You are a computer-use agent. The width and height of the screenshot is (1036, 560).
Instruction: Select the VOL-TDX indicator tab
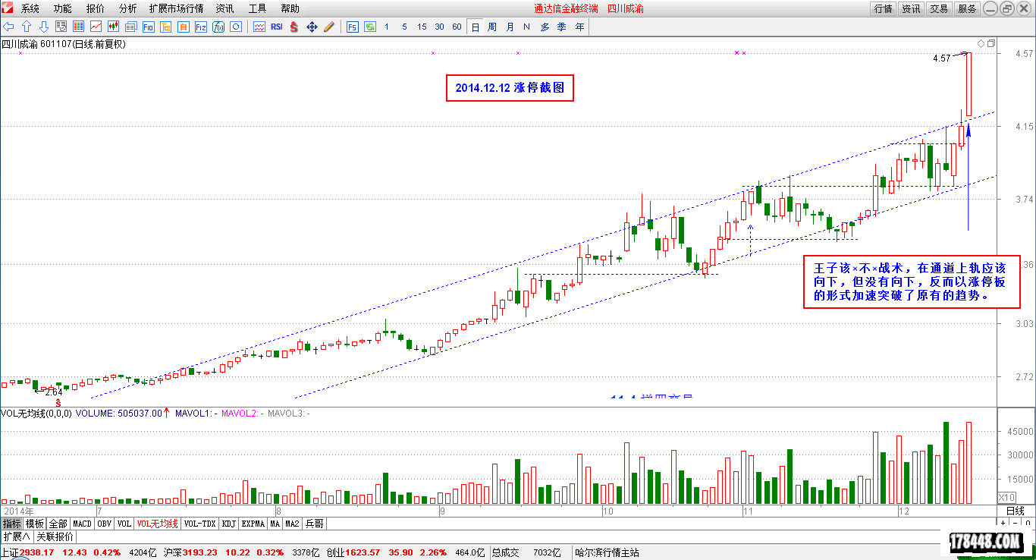(x=200, y=524)
